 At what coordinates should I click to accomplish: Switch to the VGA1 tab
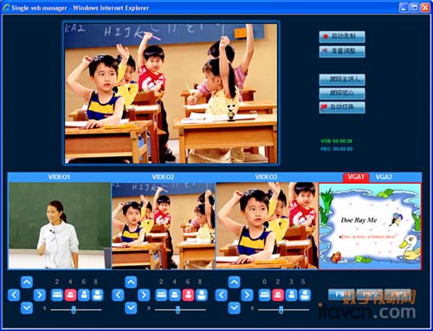click(356, 177)
